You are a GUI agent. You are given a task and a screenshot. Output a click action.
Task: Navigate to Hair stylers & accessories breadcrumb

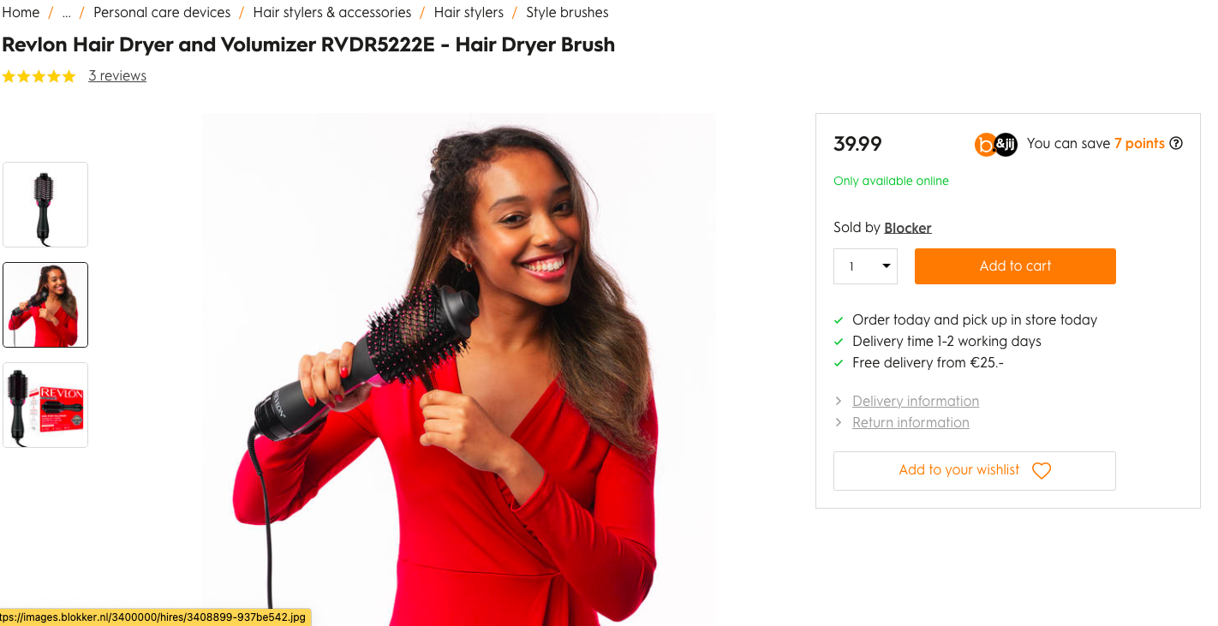(332, 13)
